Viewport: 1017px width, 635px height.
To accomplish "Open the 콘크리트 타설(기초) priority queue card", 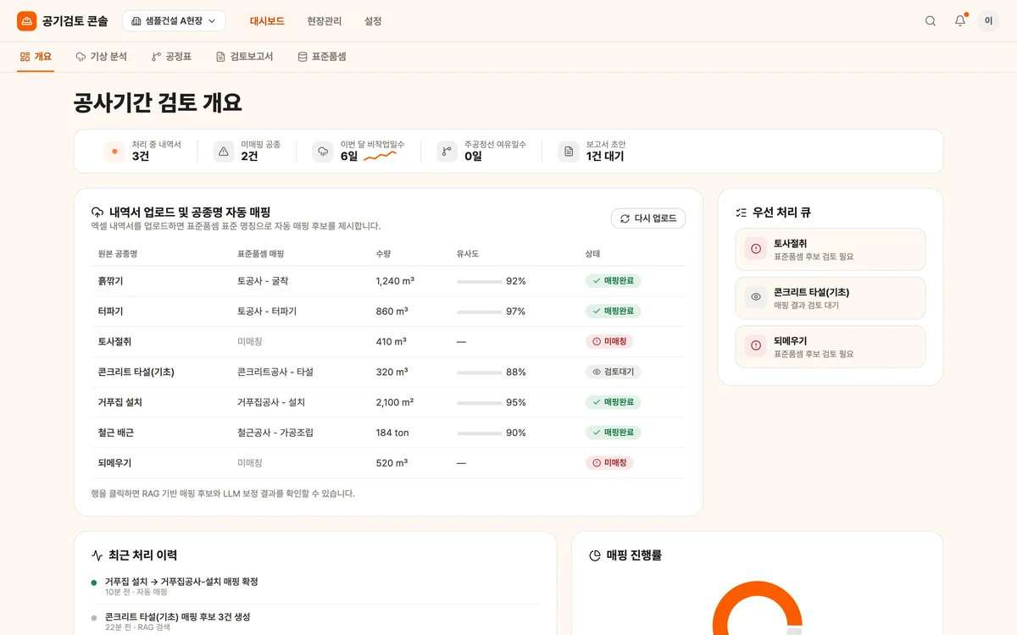I will coord(831,298).
